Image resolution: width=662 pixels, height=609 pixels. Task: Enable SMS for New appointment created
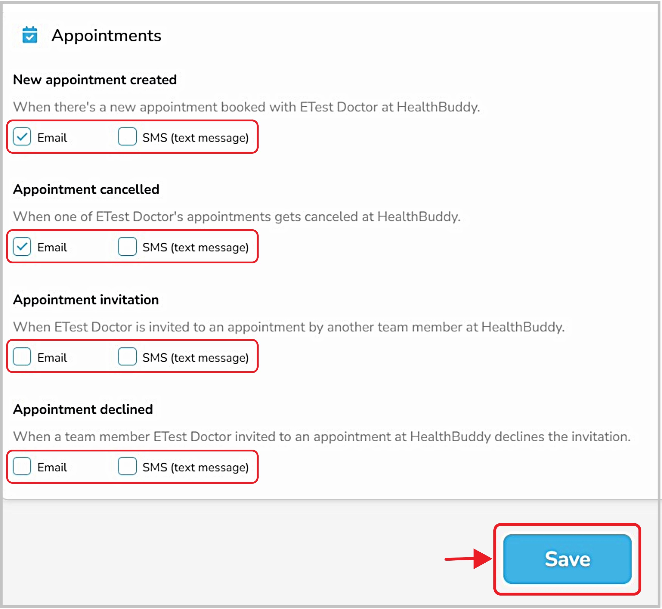click(x=127, y=136)
